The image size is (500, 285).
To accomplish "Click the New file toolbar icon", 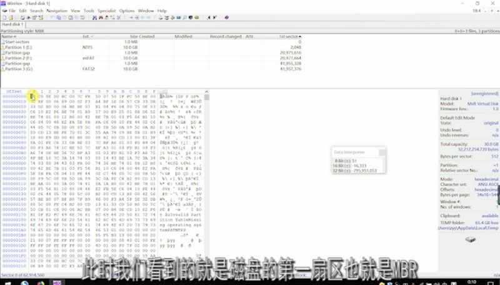I will 4,17.
